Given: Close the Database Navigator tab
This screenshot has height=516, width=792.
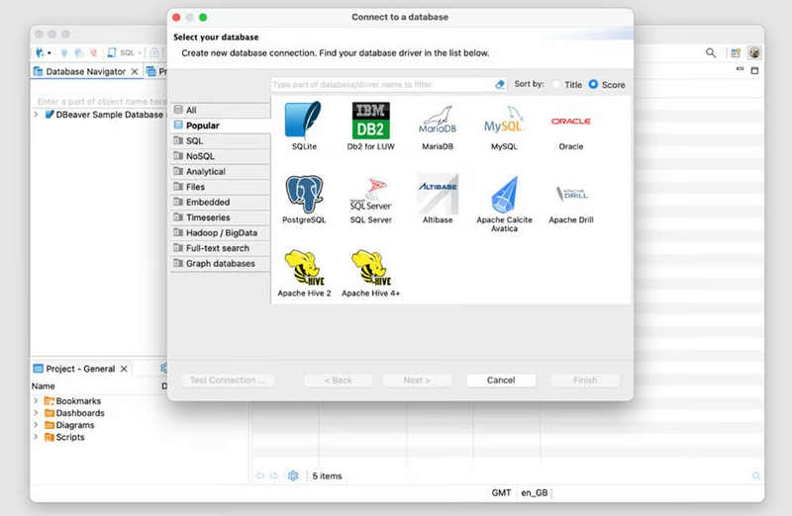Looking at the screenshot, I should pos(135,71).
